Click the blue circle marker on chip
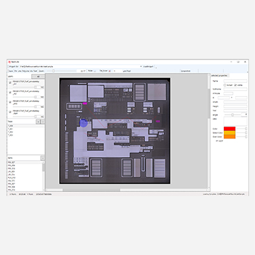Viewport: 255px width, 255px height. click(x=83, y=123)
